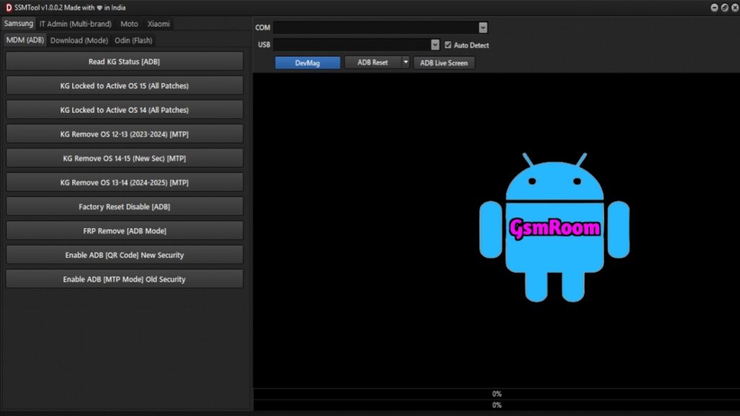This screenshot has height=416, width=740.
Task: Click Factory Reset Disable [ADB] button
Action: 124,207
